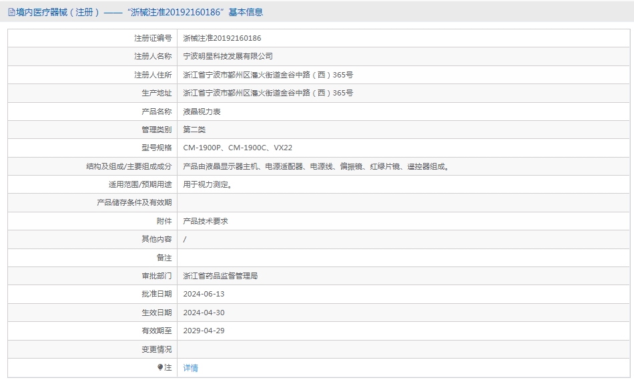Viewport: 634px width, 382px height.
Task: Click the 适用范围/预期用途 label
Action: 140,184
